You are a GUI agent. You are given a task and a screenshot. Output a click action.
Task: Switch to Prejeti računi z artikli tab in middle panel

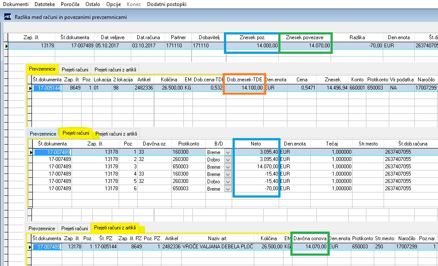coord(116,134)
